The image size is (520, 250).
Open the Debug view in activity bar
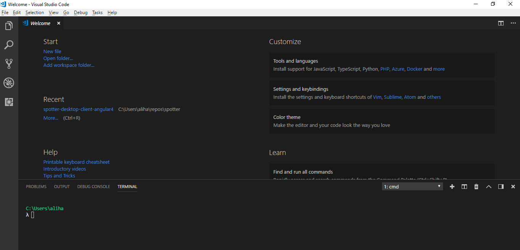[9, 82]
